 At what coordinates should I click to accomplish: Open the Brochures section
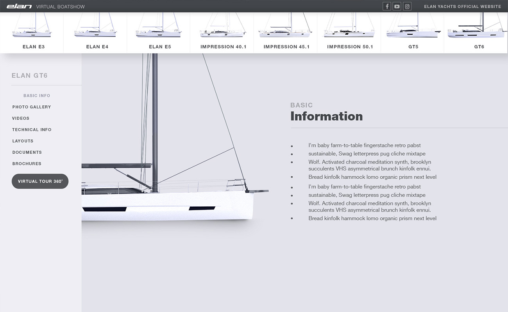coord(27,163)
